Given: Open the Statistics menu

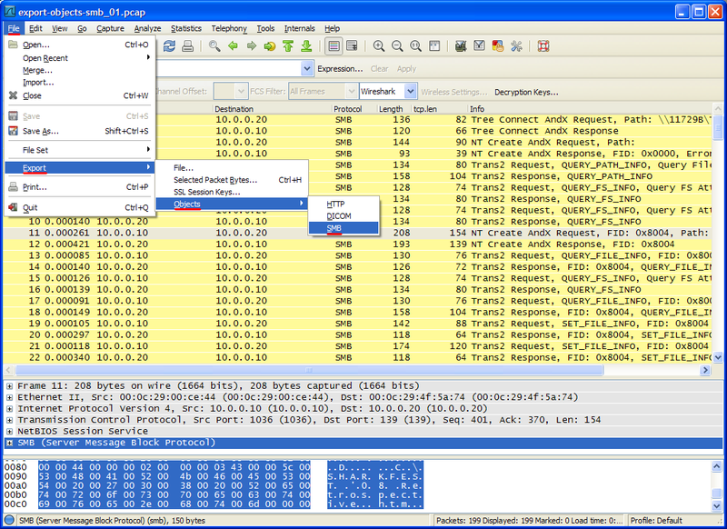Looking at the screenshot, I should tap(186, 28).
